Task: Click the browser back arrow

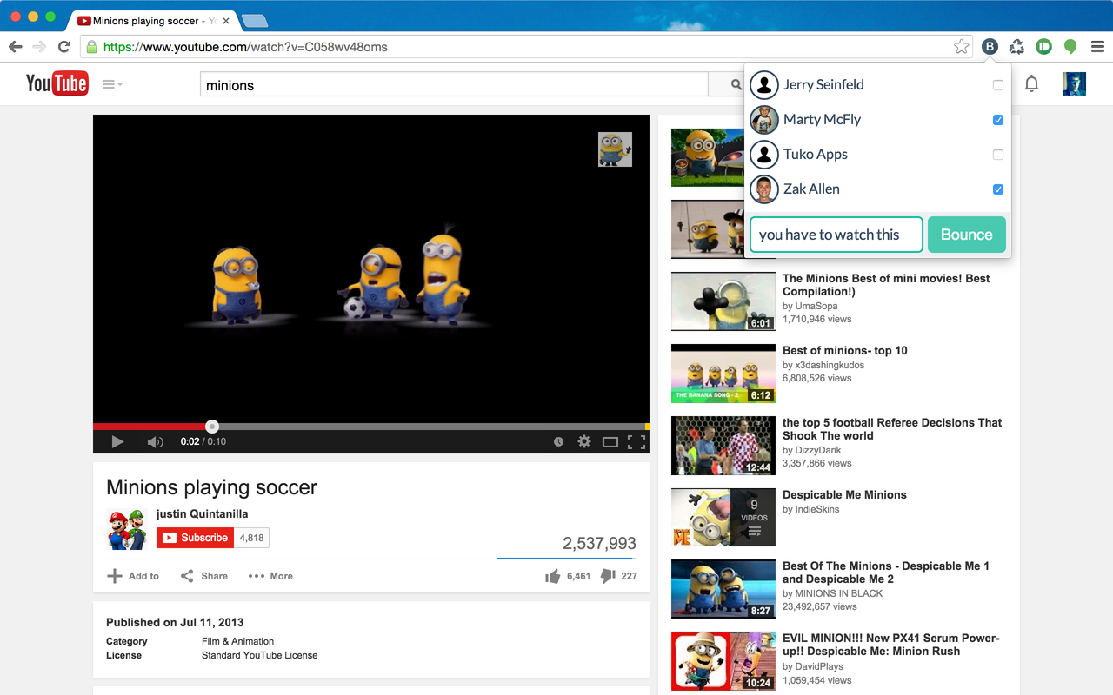Action: click(x=15, y=47)
